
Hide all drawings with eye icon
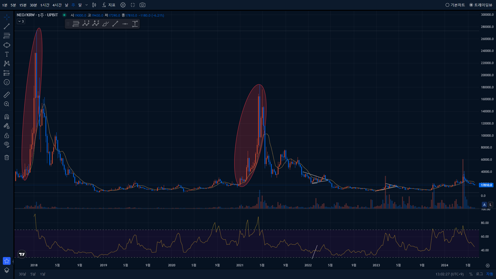[x=7, y=145]
